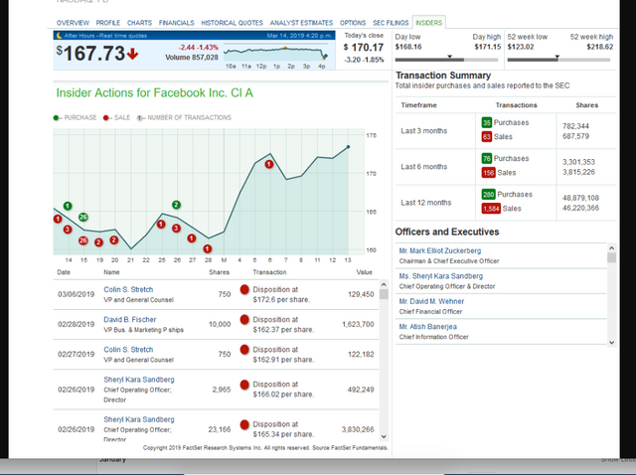Click the green purchase marker labeled 2
Viewport: 636px width, 475px height.
176,205
